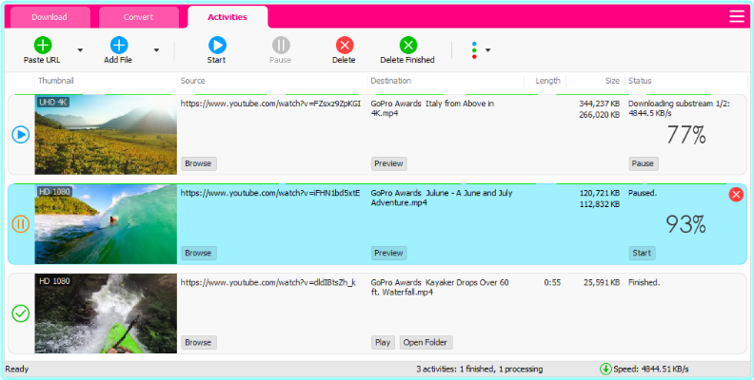The image size is (754, 380).
Task: Click the green download speed icon
Action: (x=605, y=369)
